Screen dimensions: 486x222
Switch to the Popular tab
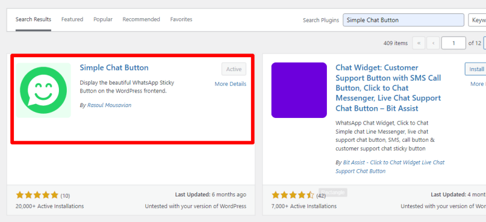[x=103, y=19]
